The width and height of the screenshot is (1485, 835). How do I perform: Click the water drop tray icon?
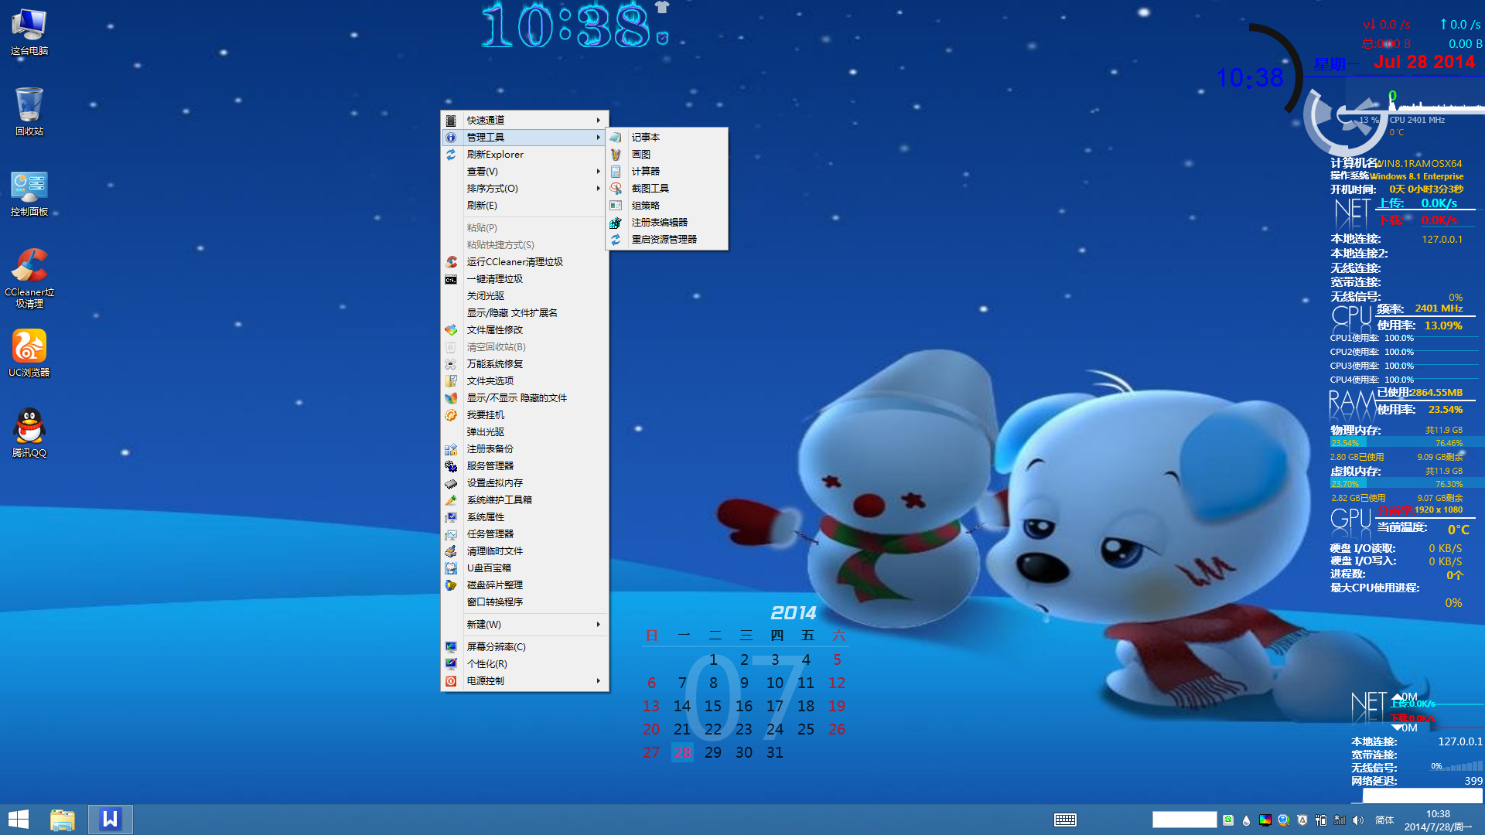coord(1246,820)
